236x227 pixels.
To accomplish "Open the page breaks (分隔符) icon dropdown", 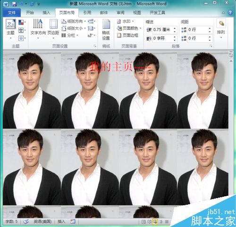I will 92,21.
